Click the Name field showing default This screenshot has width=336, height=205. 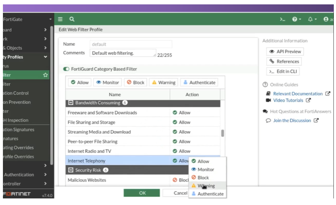point(131,44)
